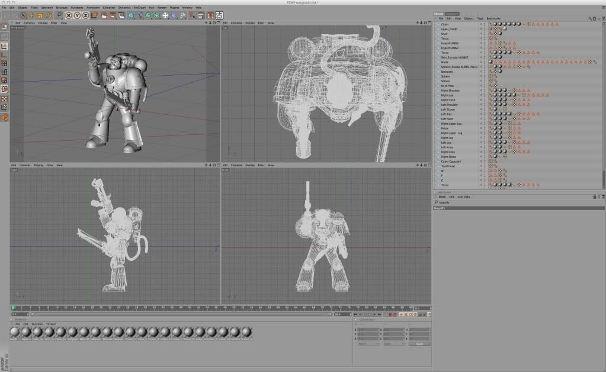This screenshot has width=606, height=372.
Task: Open the Render menu
Action: [162, 7]
